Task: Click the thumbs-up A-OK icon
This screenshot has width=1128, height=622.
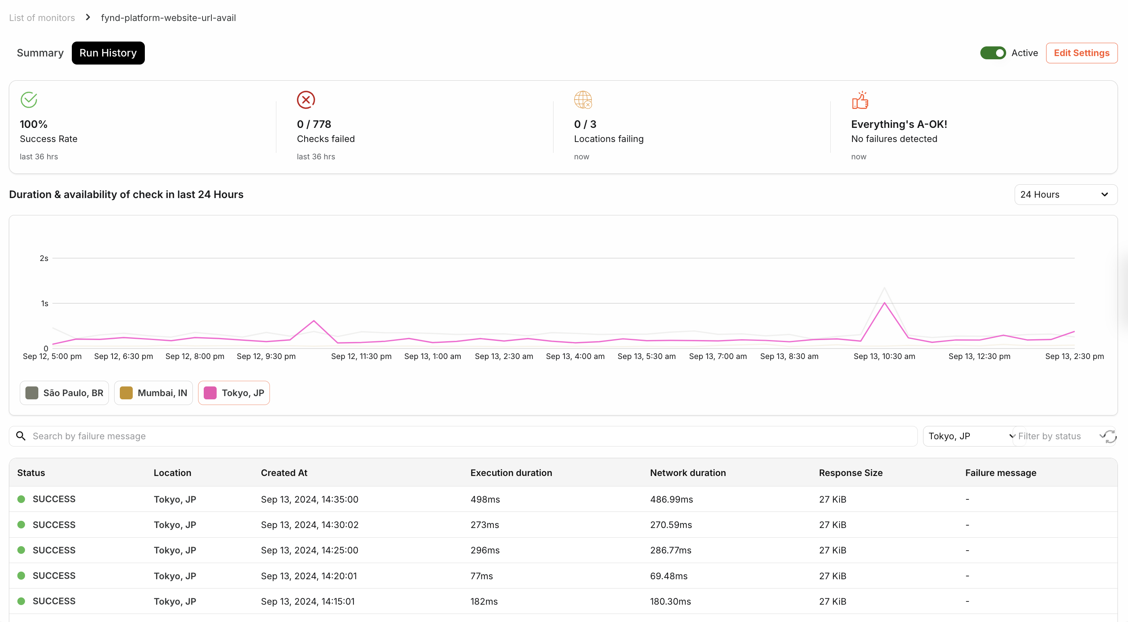Action: (x=860, y=100)
